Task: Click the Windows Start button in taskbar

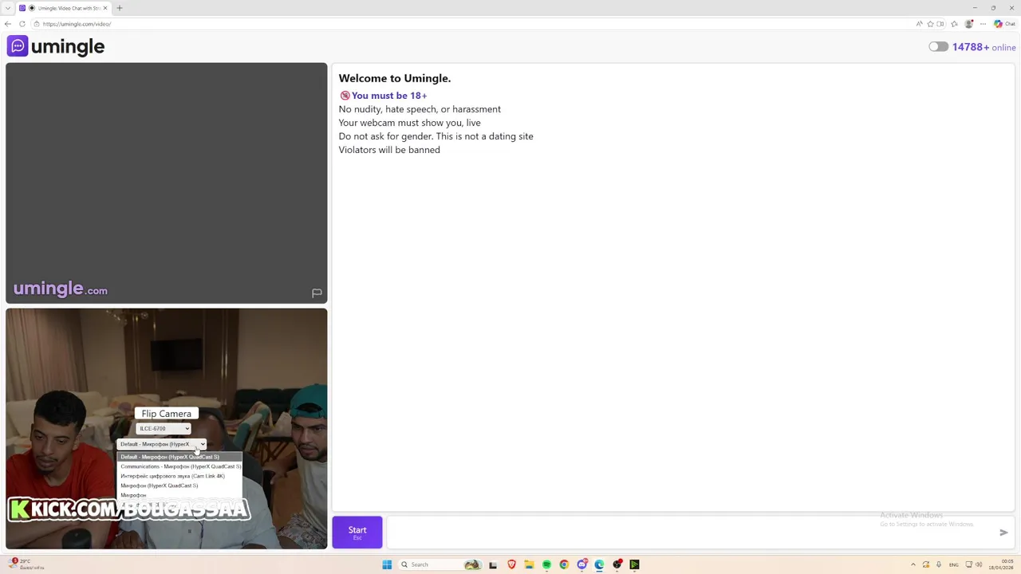Action: tap(387, 564)
